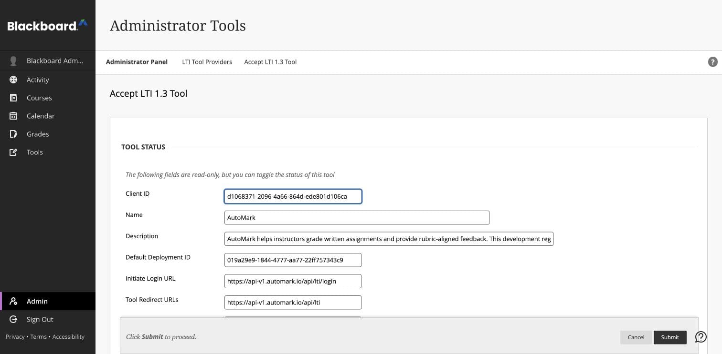Screen dimensions: 722x354
Task: Click the Accept LTI 1.3 Tool page heading
Action: click(149, 94)
